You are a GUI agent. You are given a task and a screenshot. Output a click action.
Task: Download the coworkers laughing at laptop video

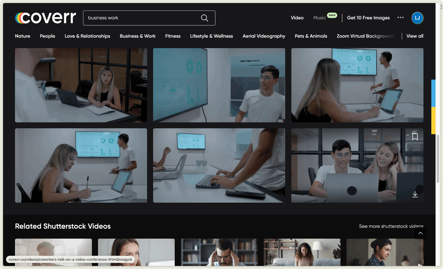(x=415, y=194)
